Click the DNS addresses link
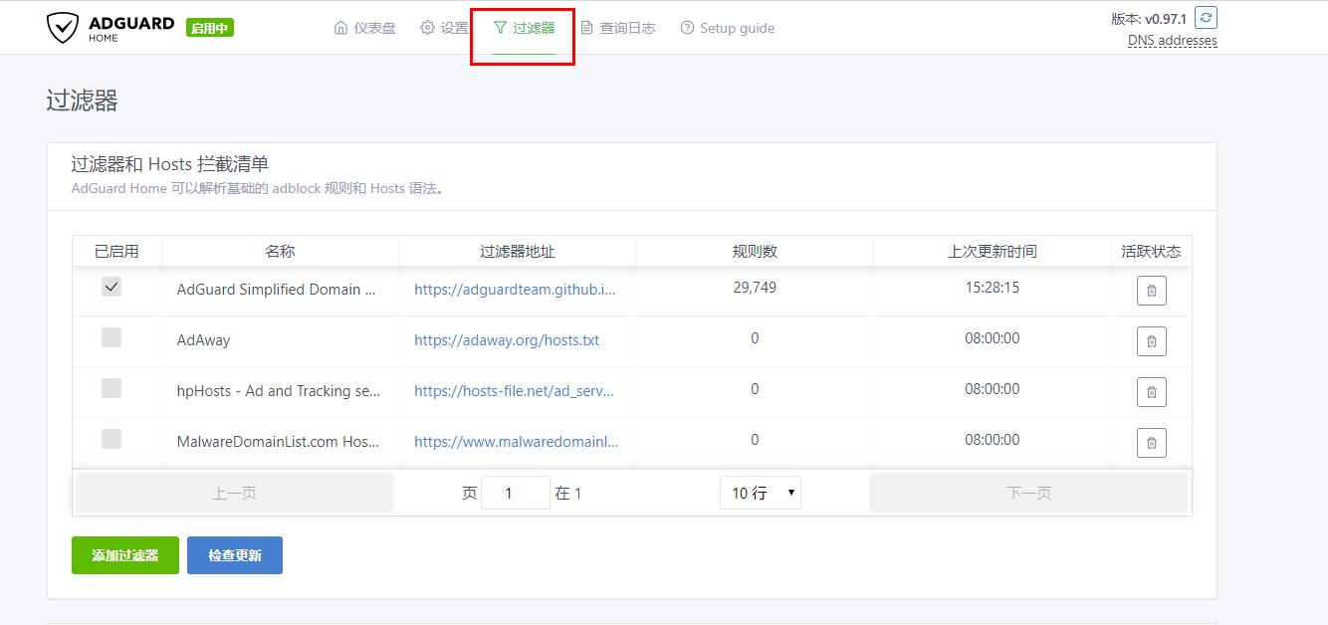Screen dimensions: 1328x625 tap(1172, 41)
